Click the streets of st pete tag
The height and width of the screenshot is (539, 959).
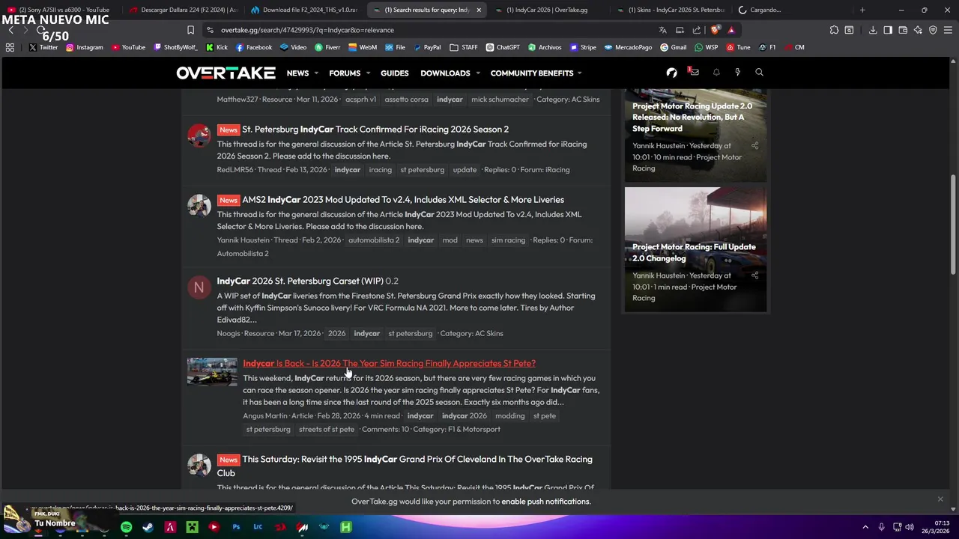coord(327,429)
